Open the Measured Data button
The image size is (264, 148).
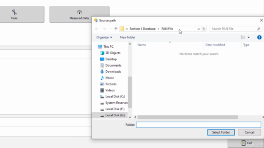(79, 14)
